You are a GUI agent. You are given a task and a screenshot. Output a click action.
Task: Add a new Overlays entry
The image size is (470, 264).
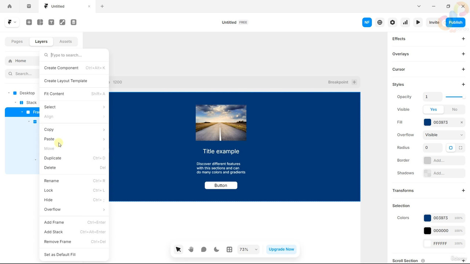(463, 54)
